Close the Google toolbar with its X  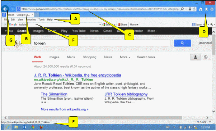(x=5, y=24)
